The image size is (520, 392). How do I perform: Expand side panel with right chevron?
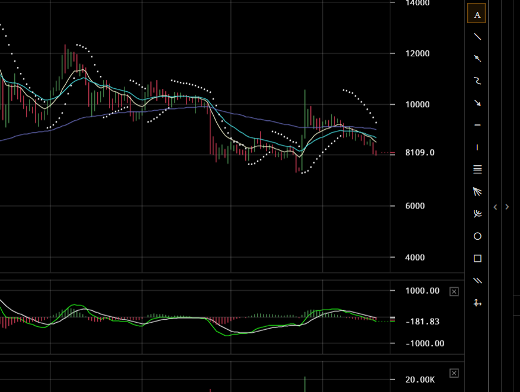(x=507, y=207)
